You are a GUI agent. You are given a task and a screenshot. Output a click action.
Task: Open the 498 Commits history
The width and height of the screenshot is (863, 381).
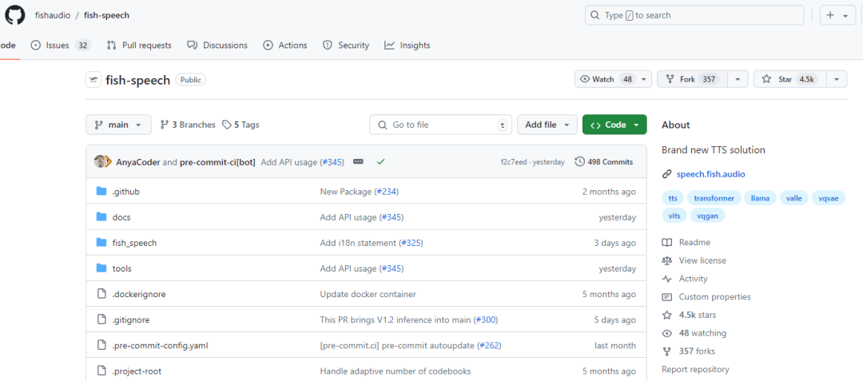coord(604,161)
